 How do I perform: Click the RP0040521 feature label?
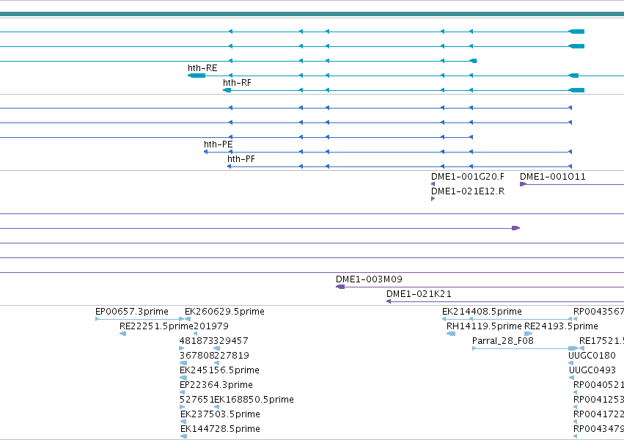point(598,385)
